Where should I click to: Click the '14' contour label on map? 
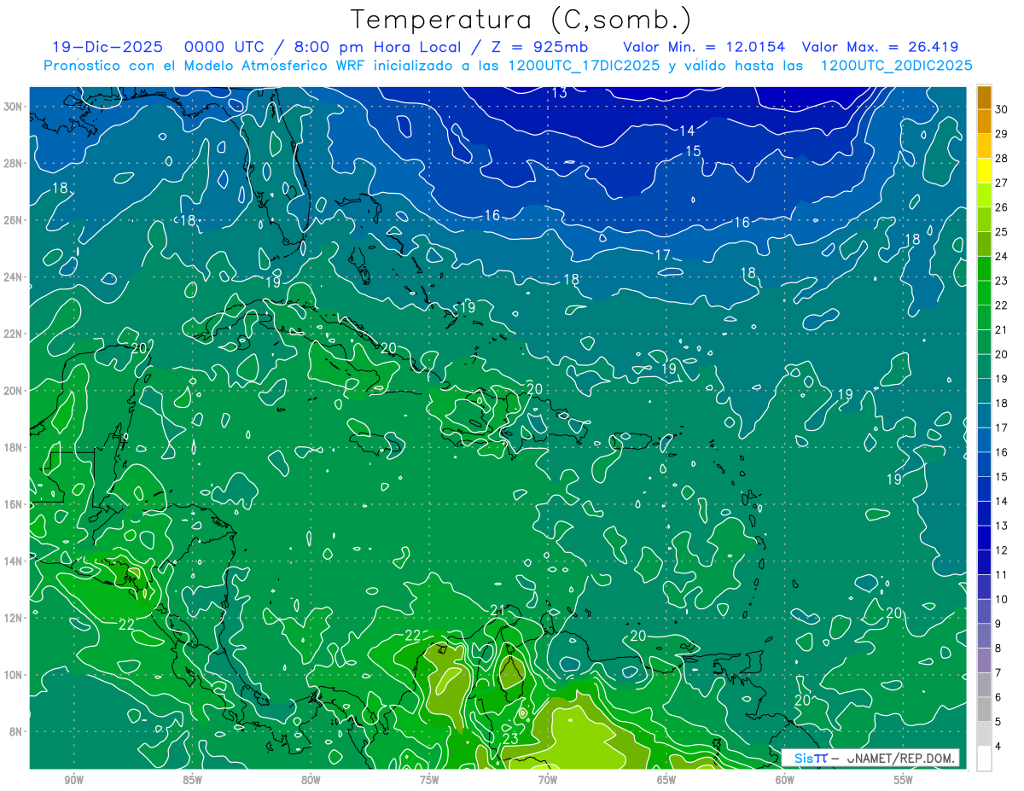click(x=687, y=131)
